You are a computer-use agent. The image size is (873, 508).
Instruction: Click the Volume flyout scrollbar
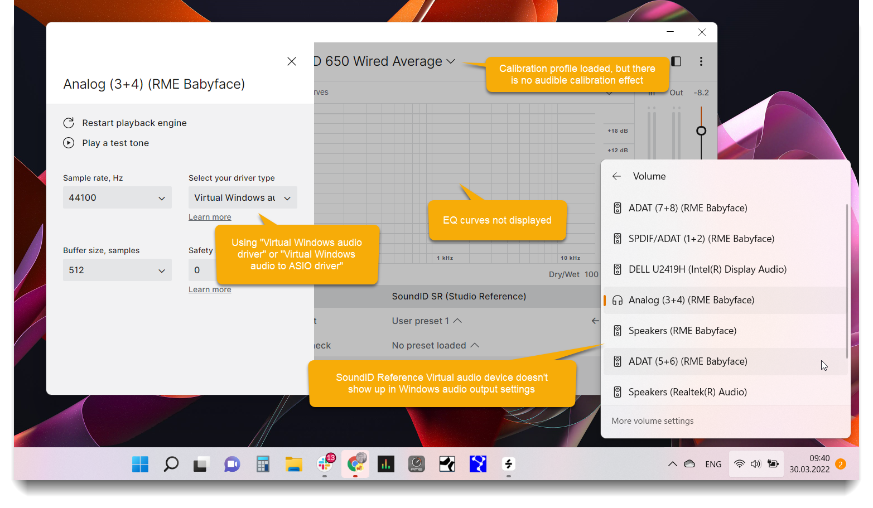pos(847,282)
